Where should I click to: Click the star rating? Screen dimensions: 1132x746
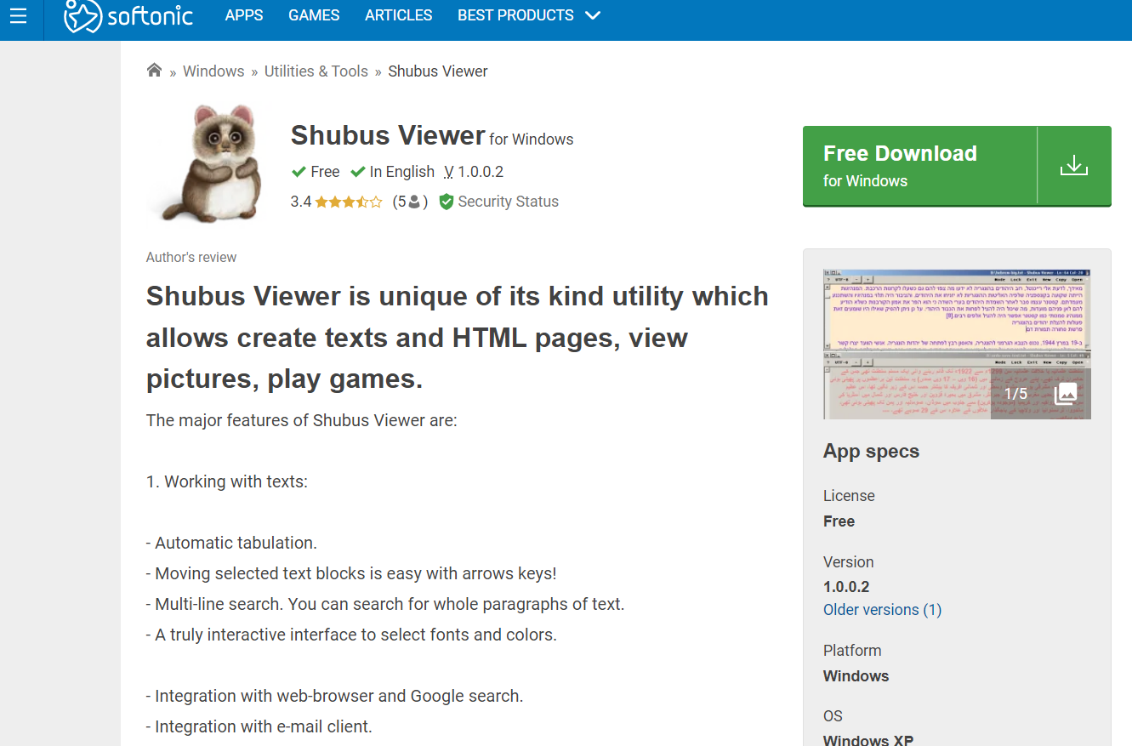click(x=349, y=202)
